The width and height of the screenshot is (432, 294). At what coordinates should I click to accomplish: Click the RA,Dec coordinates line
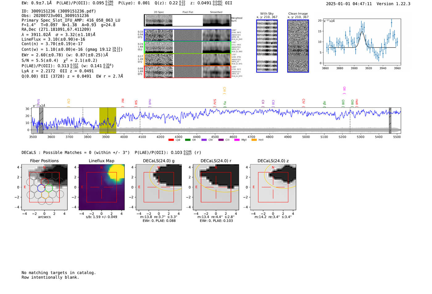[56, 29]
